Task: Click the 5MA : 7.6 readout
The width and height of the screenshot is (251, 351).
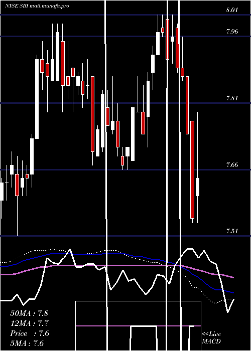Action: click(27, 343)
